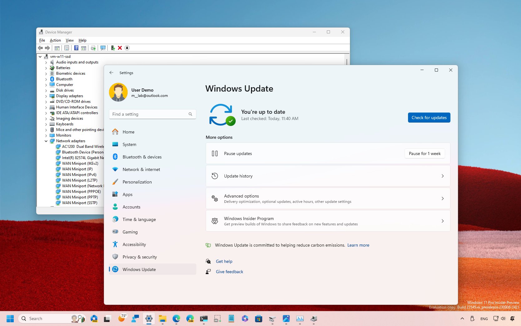Image resolution: width=521 pixels, height=326 pixels.
Task: Open the Action menu in Device Manager
Action: [55, 40]
